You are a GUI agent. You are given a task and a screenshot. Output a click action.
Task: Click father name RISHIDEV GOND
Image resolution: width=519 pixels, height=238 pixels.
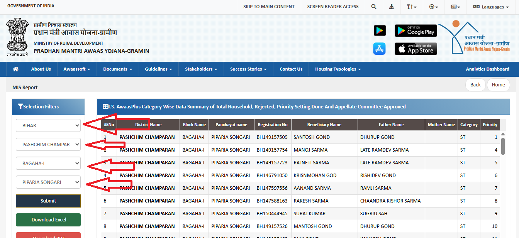pos(378,175)
